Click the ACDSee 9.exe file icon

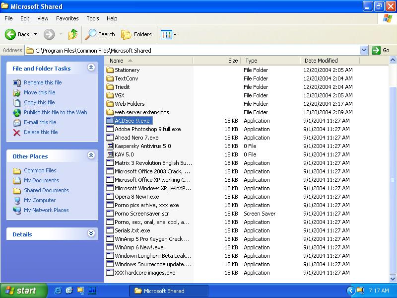[x=110, y=121]
